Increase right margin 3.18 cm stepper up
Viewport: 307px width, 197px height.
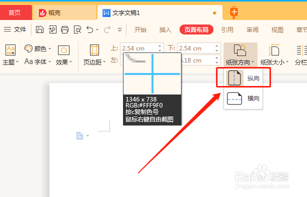pyautogui.click(x=216, y=58)
